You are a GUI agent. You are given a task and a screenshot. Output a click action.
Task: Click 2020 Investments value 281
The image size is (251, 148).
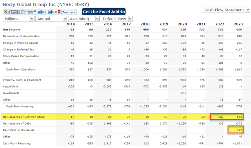[184, 93]
